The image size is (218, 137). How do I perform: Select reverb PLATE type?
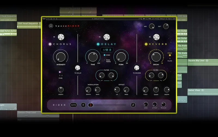coord(170,59)
